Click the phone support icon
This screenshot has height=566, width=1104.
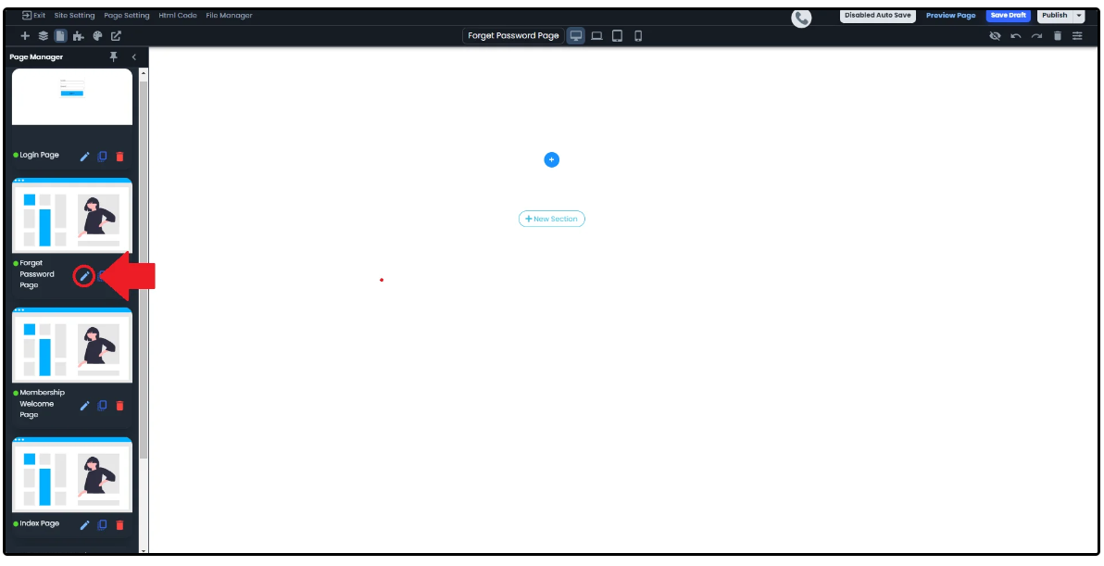click(x=801, y=18)
